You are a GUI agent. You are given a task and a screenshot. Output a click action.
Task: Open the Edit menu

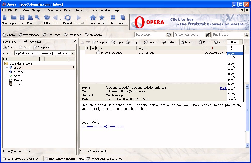(x=18, y=10)
